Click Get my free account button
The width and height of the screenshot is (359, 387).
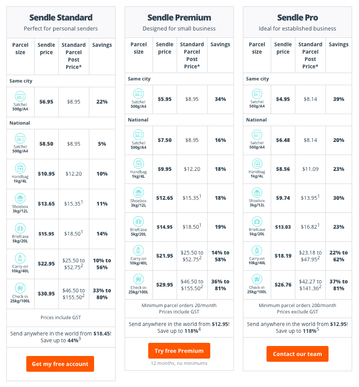click(x=60, y=363)
